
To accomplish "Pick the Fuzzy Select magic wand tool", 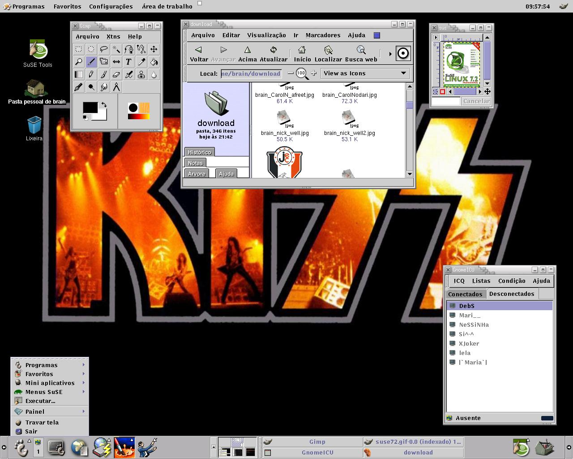I will pyautogui.click(x=116, y=49).
